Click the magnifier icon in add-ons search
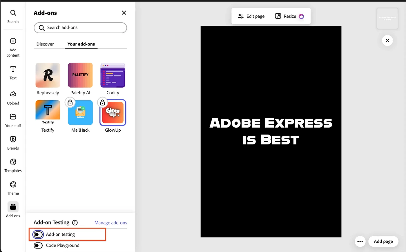This screenshot has height=252, width=406. click(42, 28)
